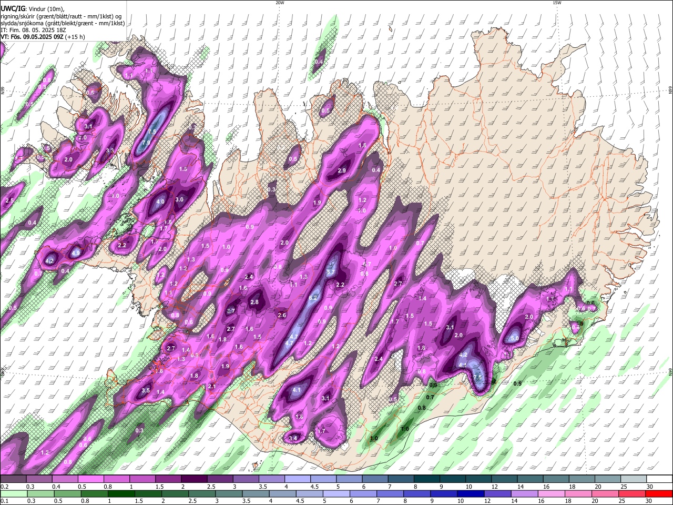Click the '0.1' label in lower legend
This screenshot has height=505, width=673.
click(4, 501)
